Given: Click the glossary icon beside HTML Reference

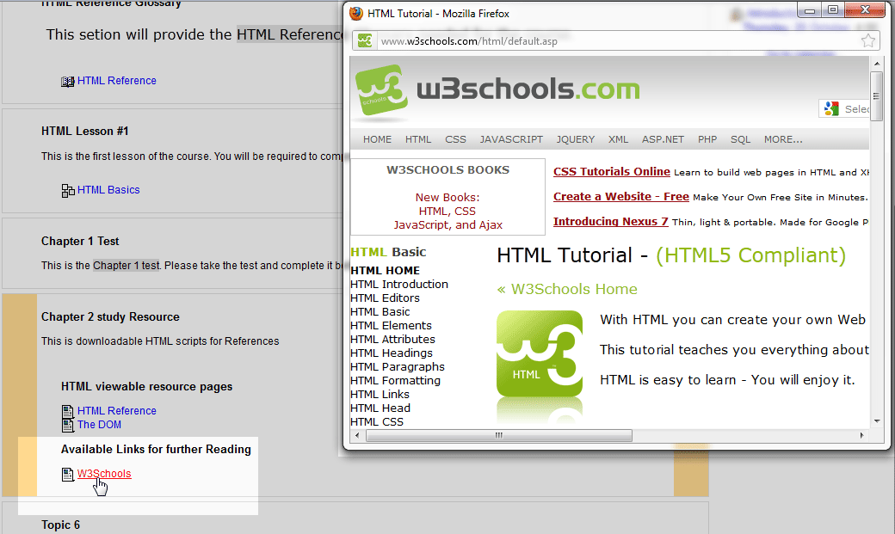Looking at the screenshot, I should point(67,82).
